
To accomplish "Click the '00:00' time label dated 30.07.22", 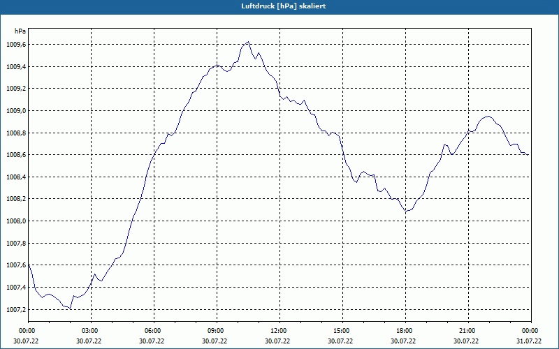I will coord(26,331).
